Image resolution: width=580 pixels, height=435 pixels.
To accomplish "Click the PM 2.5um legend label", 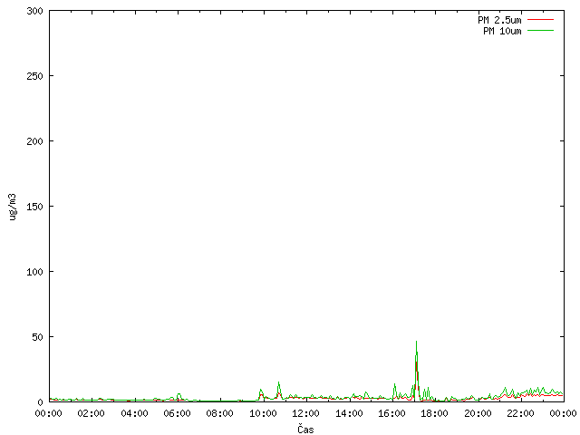I will click(x=499, y=20).
